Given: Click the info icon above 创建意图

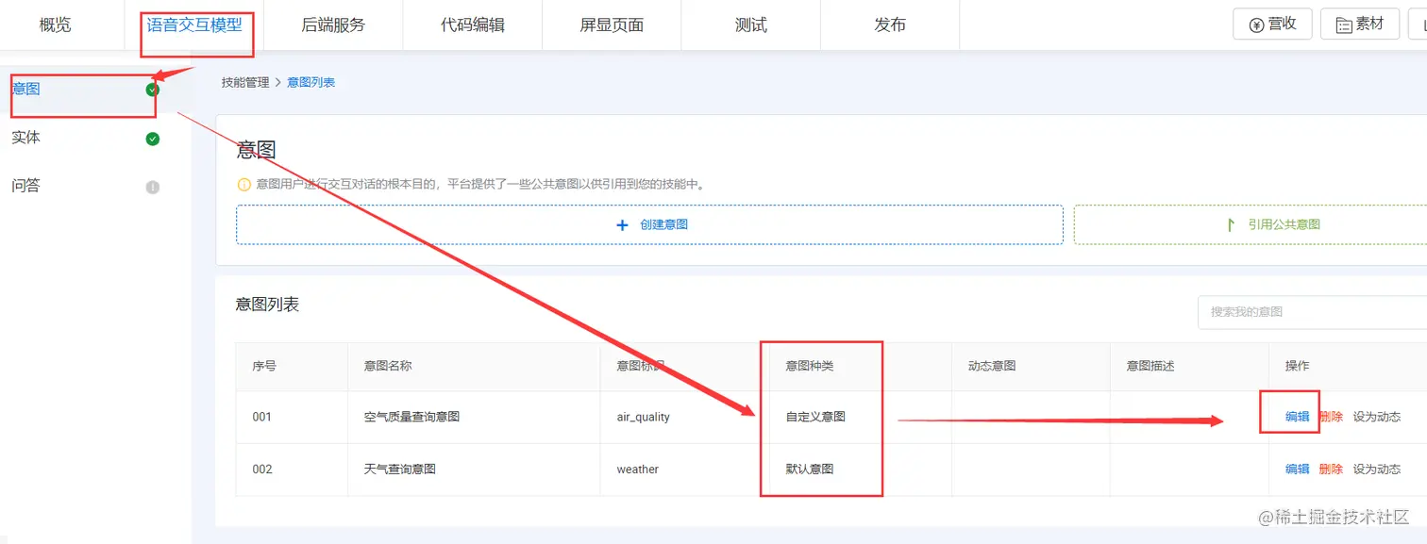Looking at the screenshot, I should coord(243,184).
